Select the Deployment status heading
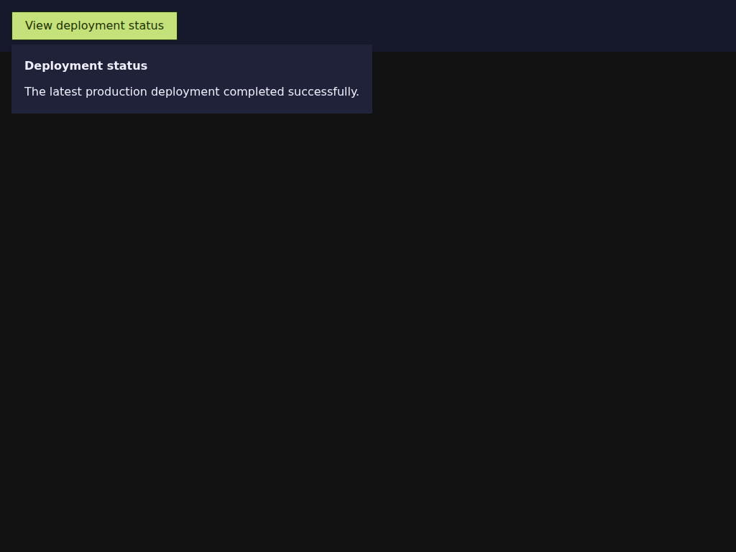 tap(86, 65)
